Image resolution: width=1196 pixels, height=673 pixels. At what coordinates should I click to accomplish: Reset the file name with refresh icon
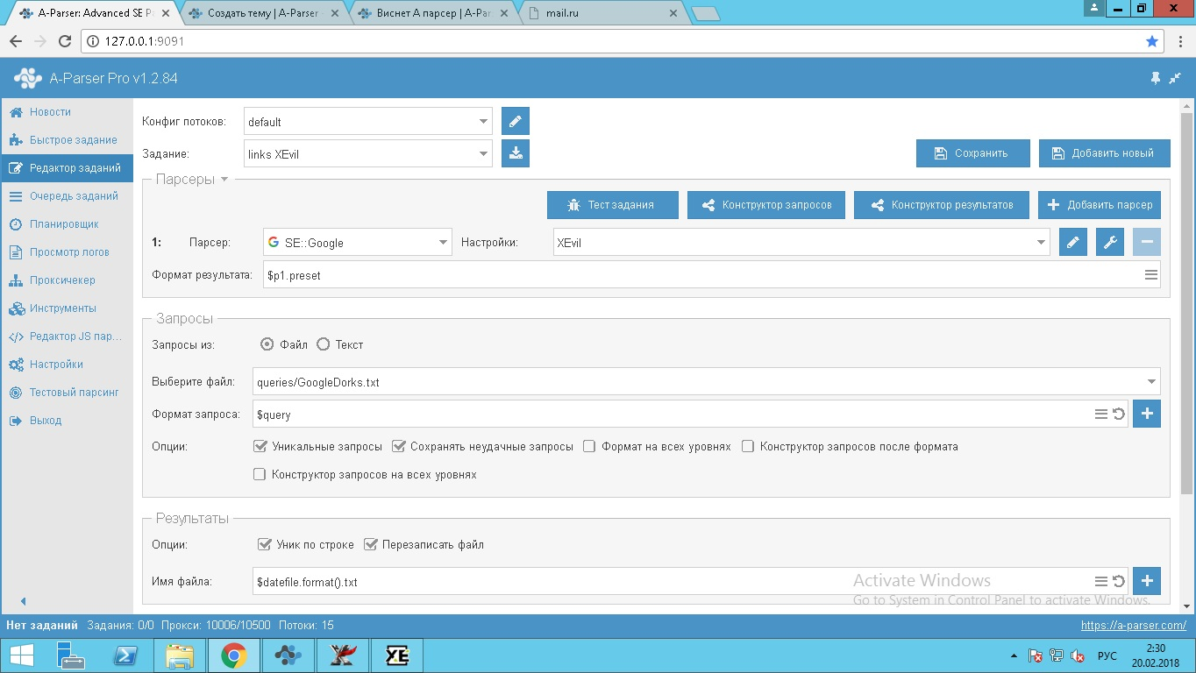click(1119, 581)
